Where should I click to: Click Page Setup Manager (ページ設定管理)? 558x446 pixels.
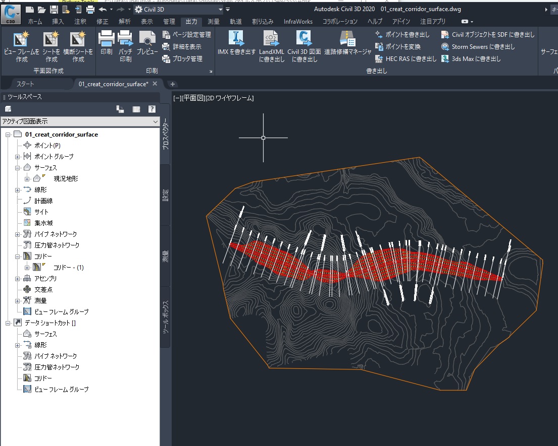pos(186,34)
